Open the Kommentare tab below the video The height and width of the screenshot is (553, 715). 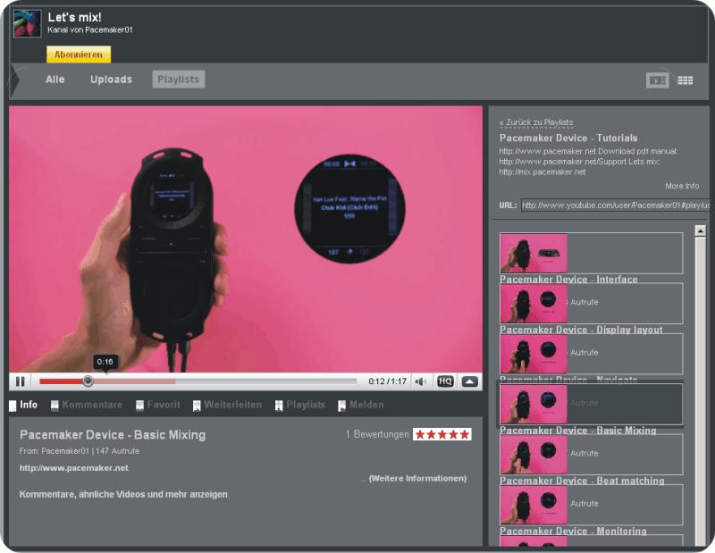tap(91, 405)
